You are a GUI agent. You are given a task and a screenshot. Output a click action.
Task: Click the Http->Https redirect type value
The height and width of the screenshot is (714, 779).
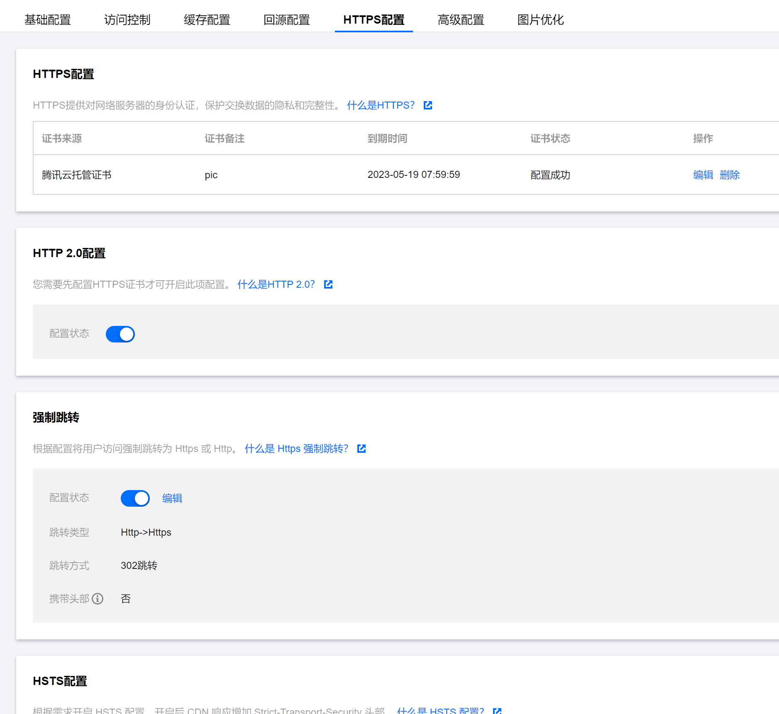(146, 532)
